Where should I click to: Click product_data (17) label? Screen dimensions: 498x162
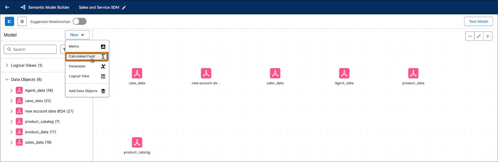pos(40,132)
